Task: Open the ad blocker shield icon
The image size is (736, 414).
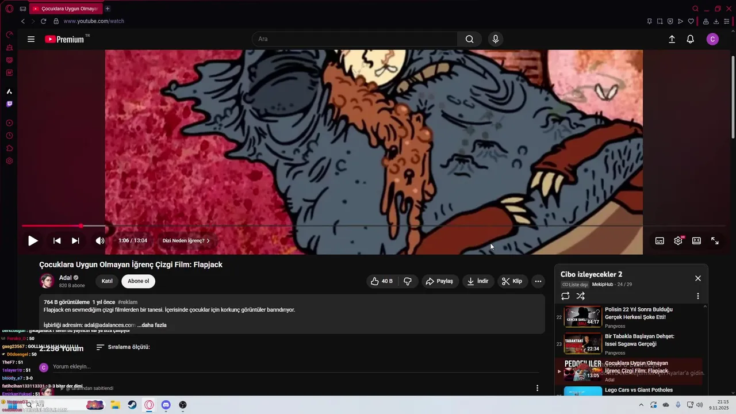Action: tap(670, 21)
